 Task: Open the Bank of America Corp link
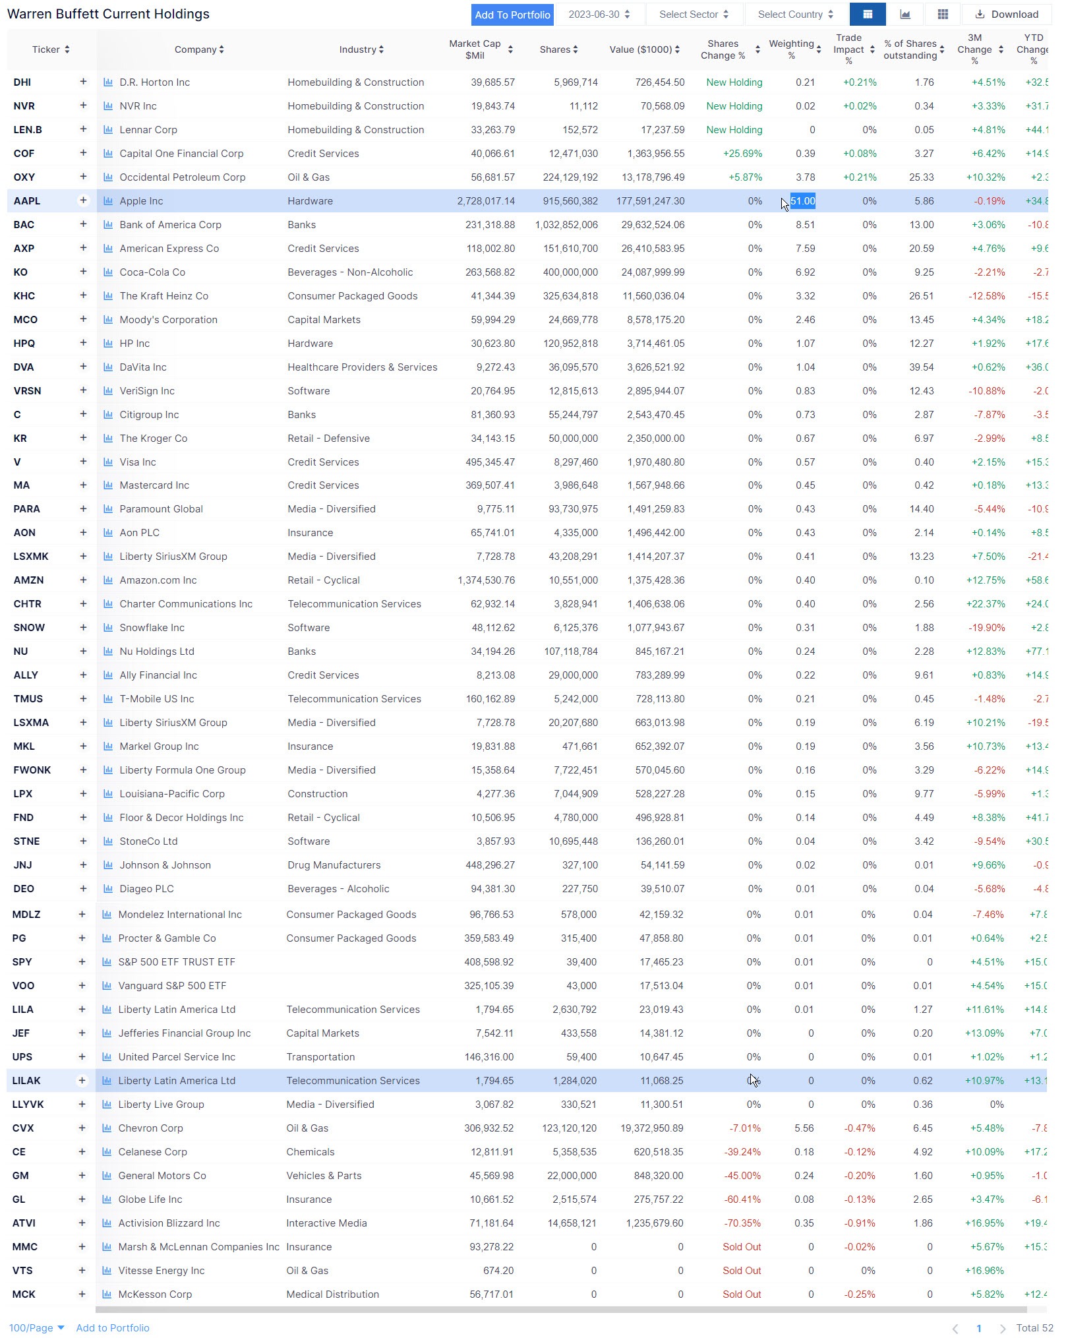click(x=171, y=225)
